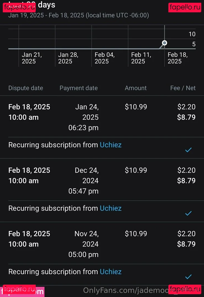Viewport: 204px width, 297px height.
Task: Click the Jan 28, 2025 chart axis label
Action: click(x=68, y=58)
